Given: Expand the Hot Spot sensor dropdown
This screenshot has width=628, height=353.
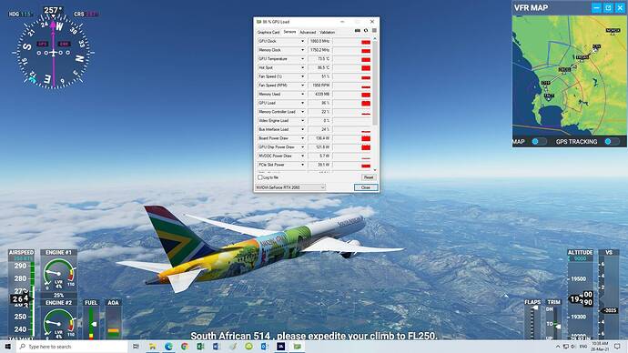Looking at the screenshot, I should tap(302, 67).
